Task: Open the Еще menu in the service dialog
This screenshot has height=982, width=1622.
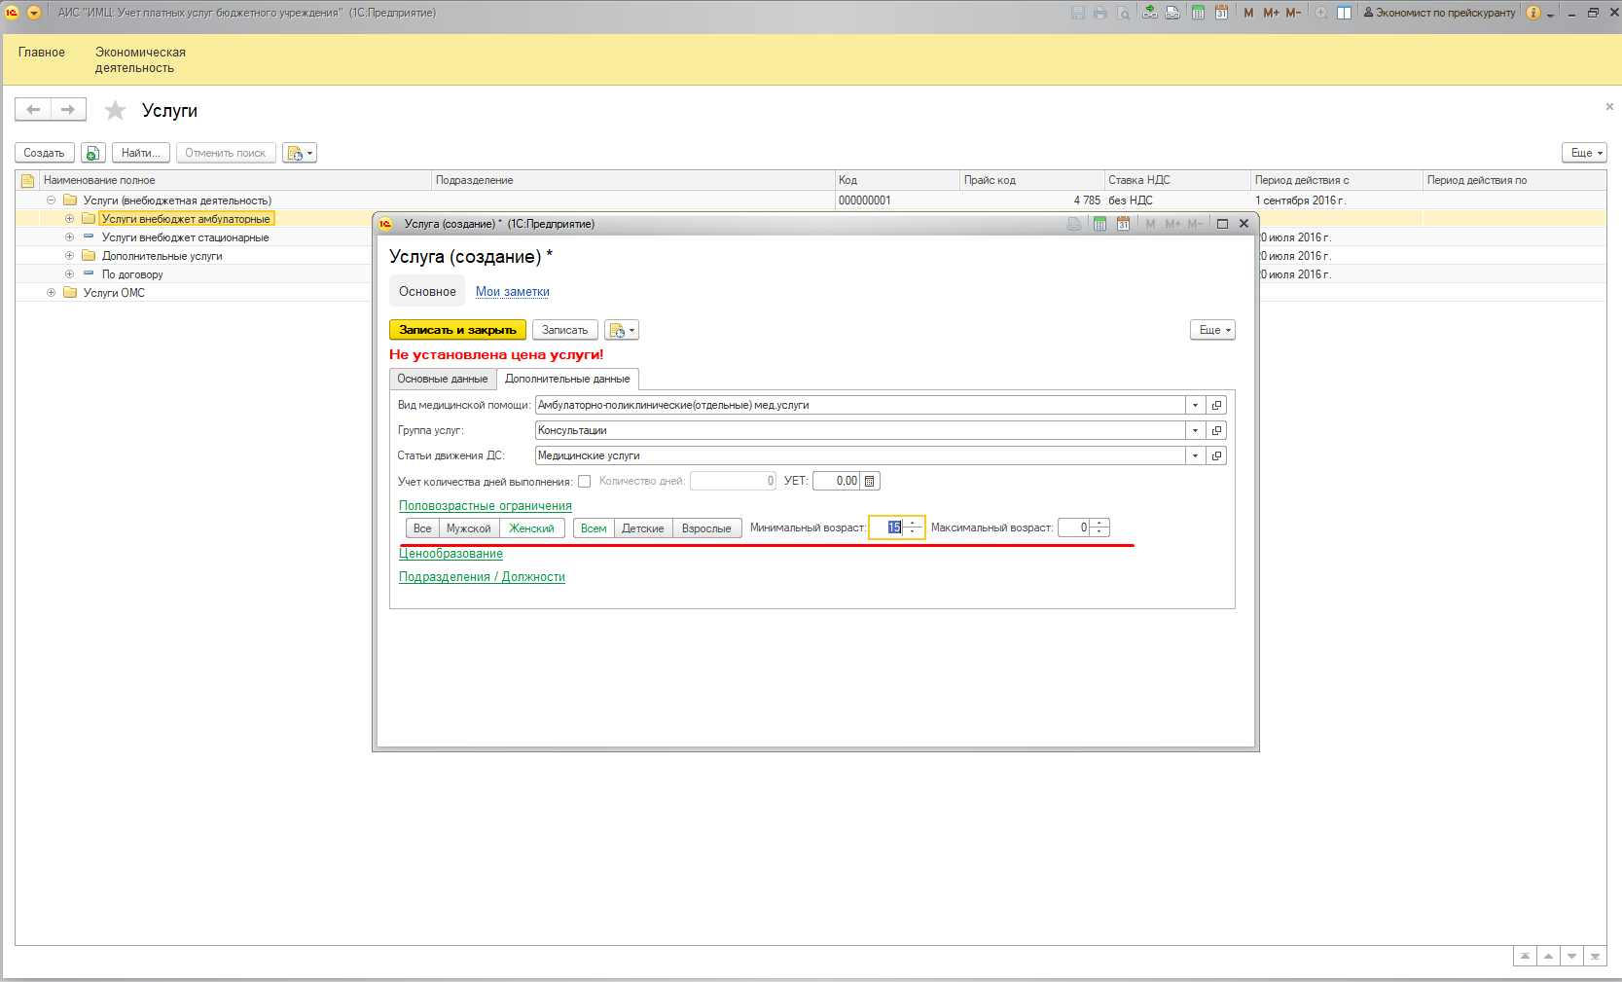Action: tap(1212, 330)
